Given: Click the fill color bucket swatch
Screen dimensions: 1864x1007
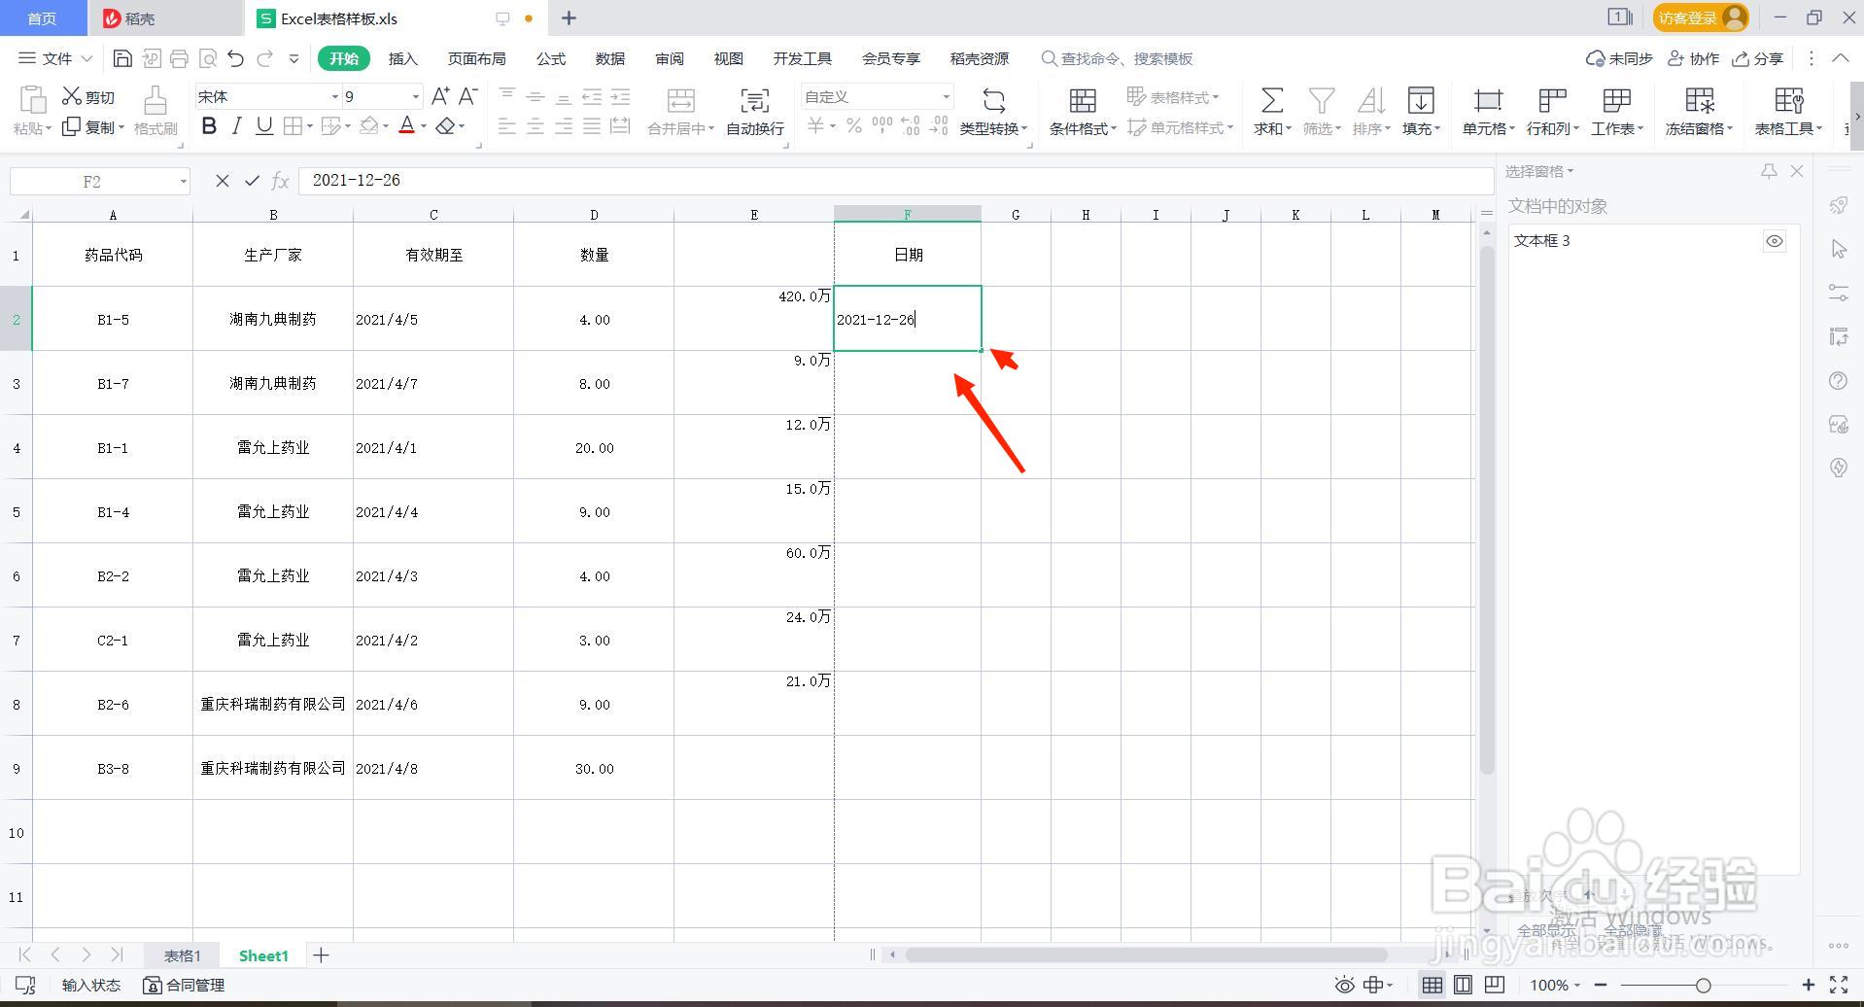Looking at the screenshot, I should pyautogui.click(x=368, y=126).
